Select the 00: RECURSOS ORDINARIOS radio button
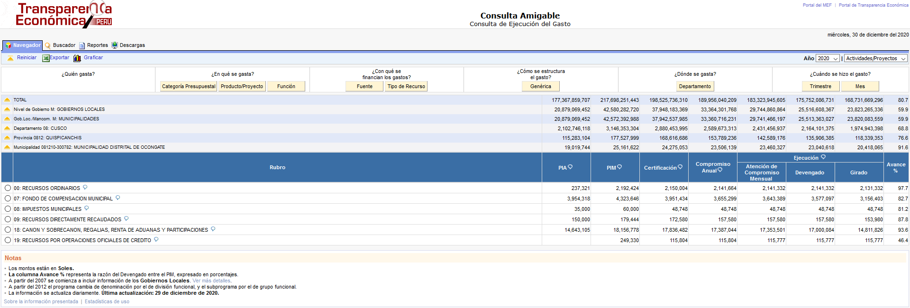This screenshot has width=910, height=308. point(8,188)
